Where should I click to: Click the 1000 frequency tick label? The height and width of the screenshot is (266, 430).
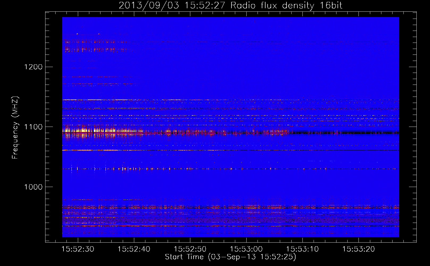[33, 187]
